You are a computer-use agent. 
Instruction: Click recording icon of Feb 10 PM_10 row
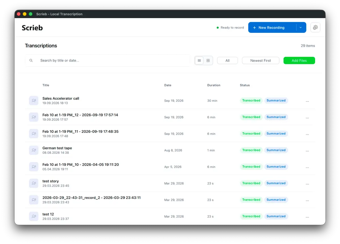(34, 167)
